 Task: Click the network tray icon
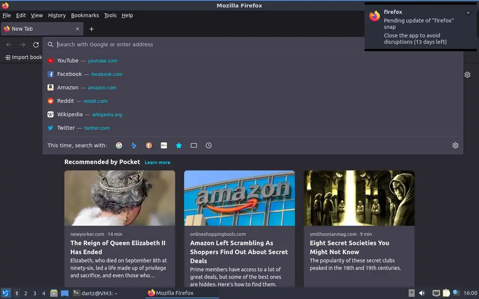click(x=436, y=293)
